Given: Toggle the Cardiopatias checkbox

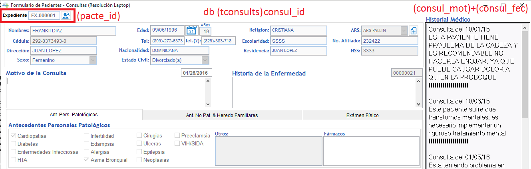Looking at the screenshot, I should click(14, 136).
